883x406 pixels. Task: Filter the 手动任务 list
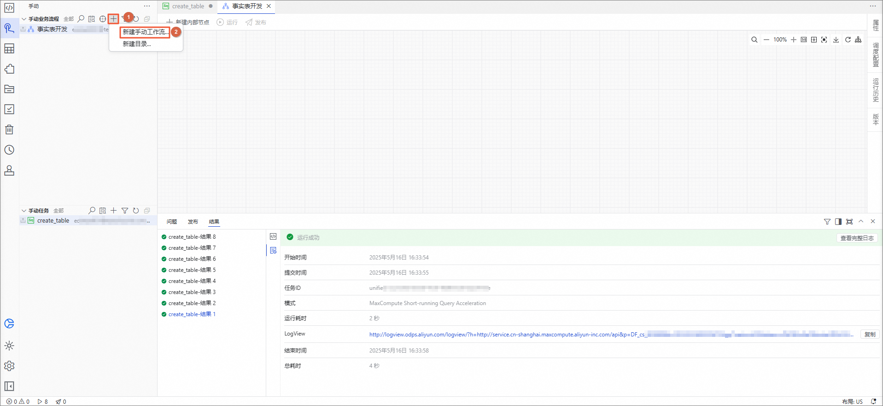point(125,211)
